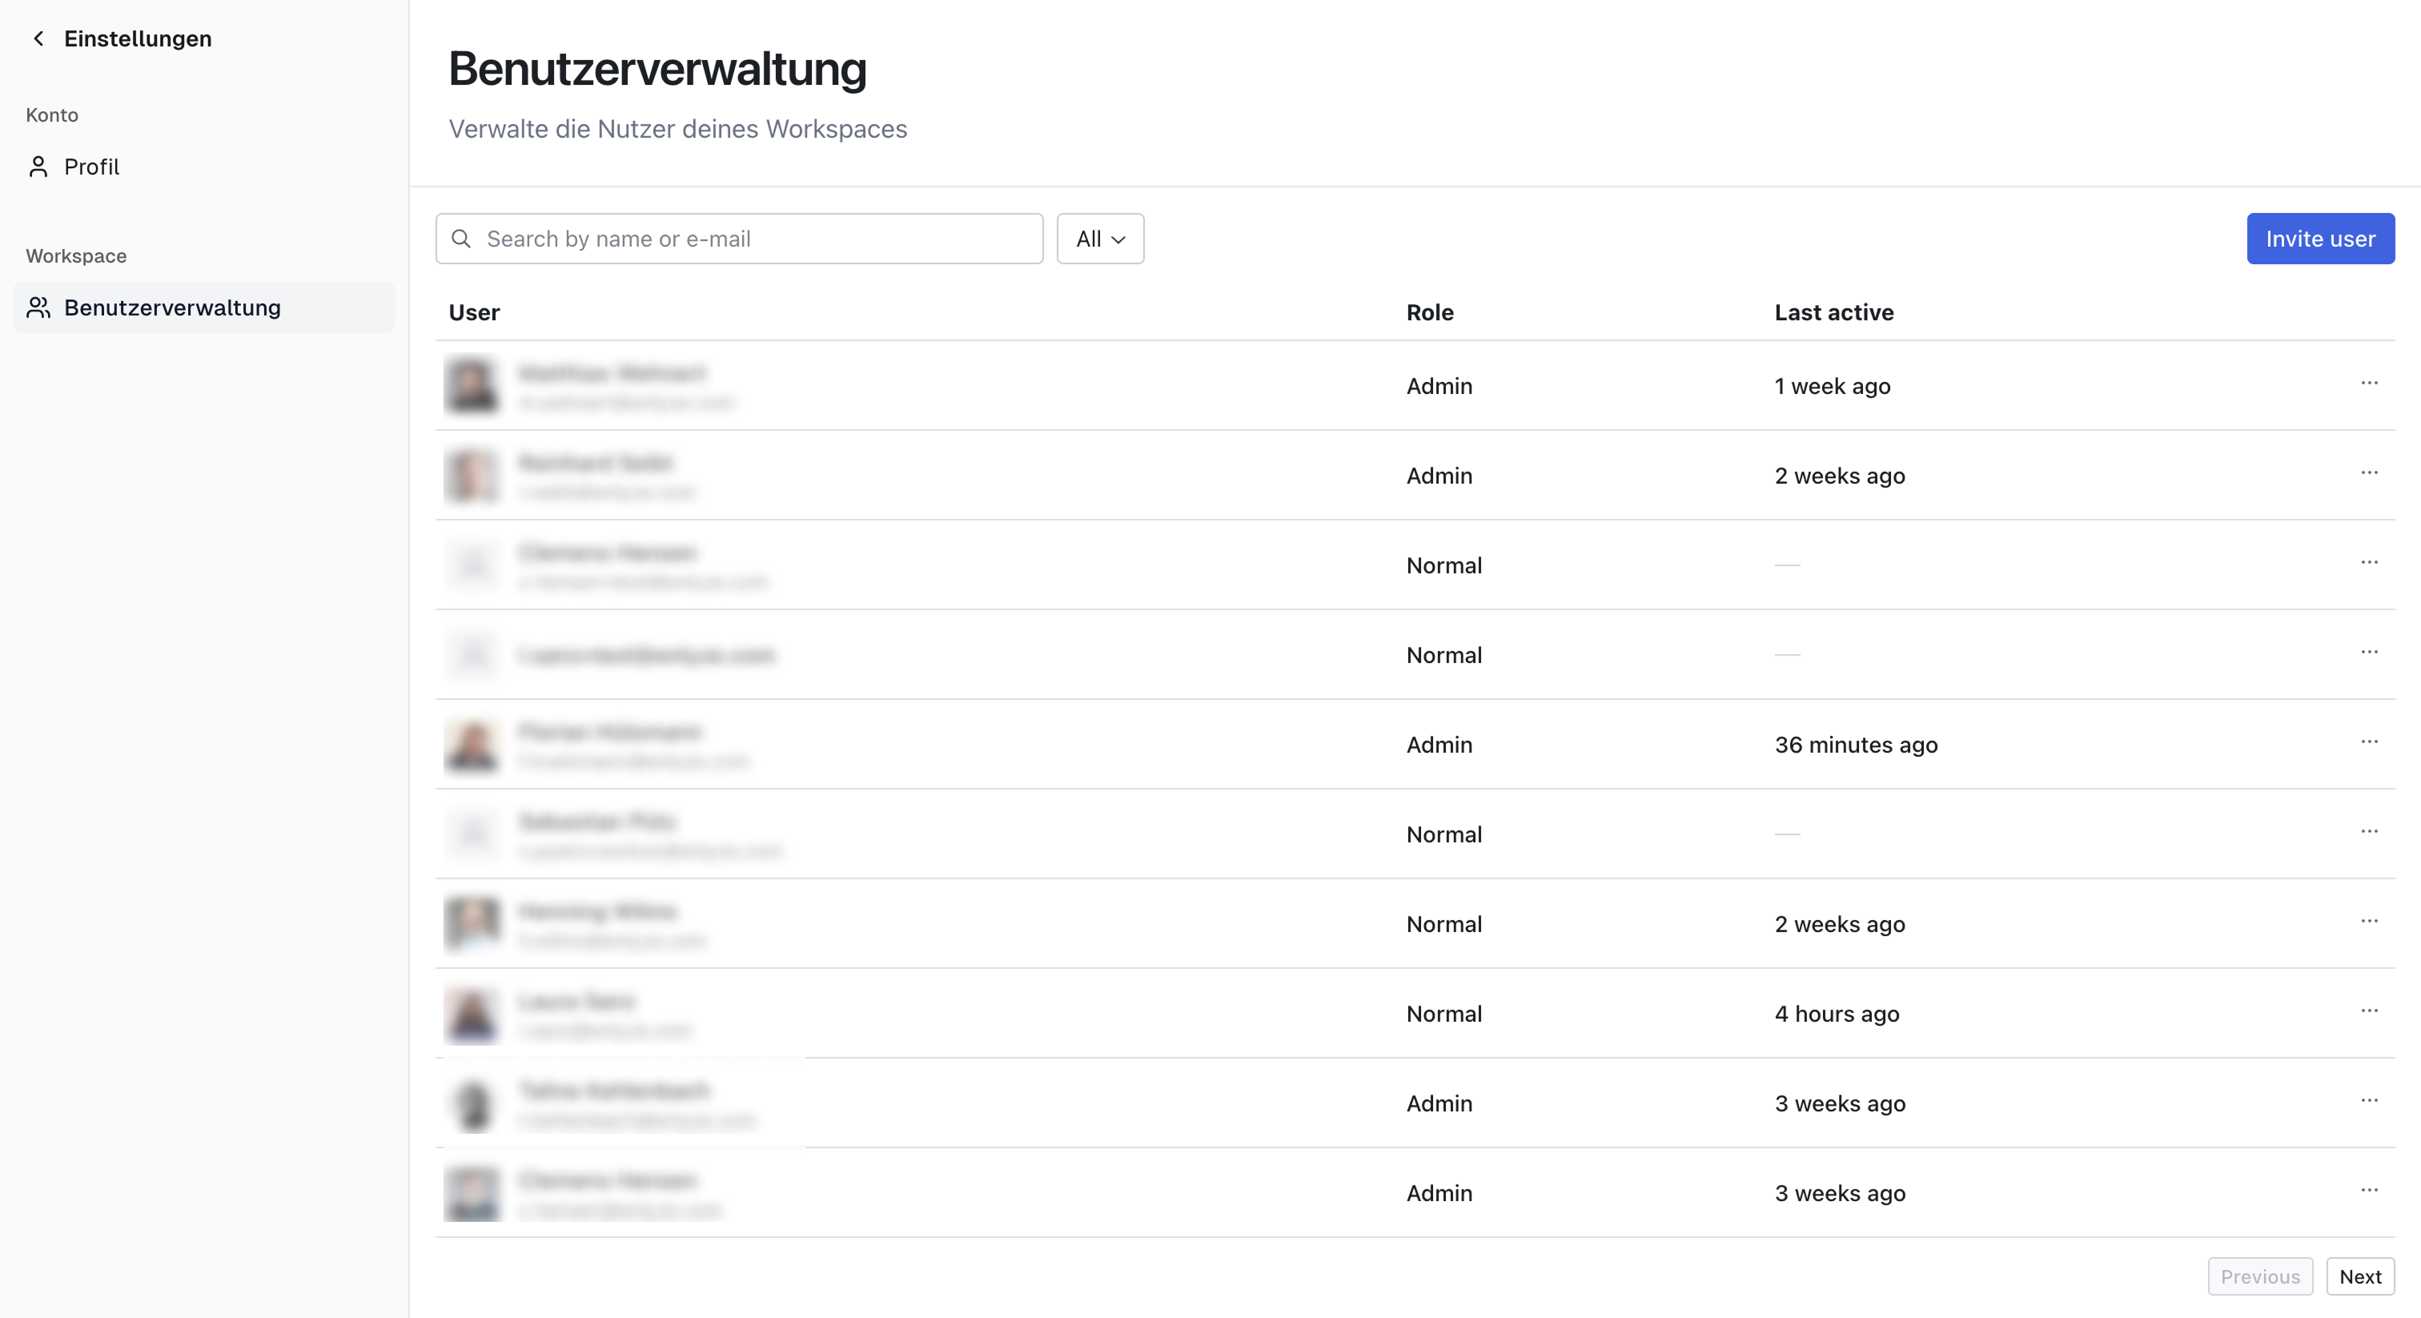Viewport: 2421px width, 1318px height.
Task: Select Profil in the Konto sidebar section
Action: [91, 167]
